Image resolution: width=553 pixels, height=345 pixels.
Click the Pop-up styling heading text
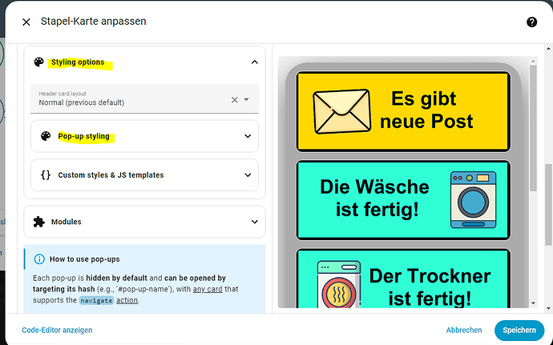[x=83, y=136]
